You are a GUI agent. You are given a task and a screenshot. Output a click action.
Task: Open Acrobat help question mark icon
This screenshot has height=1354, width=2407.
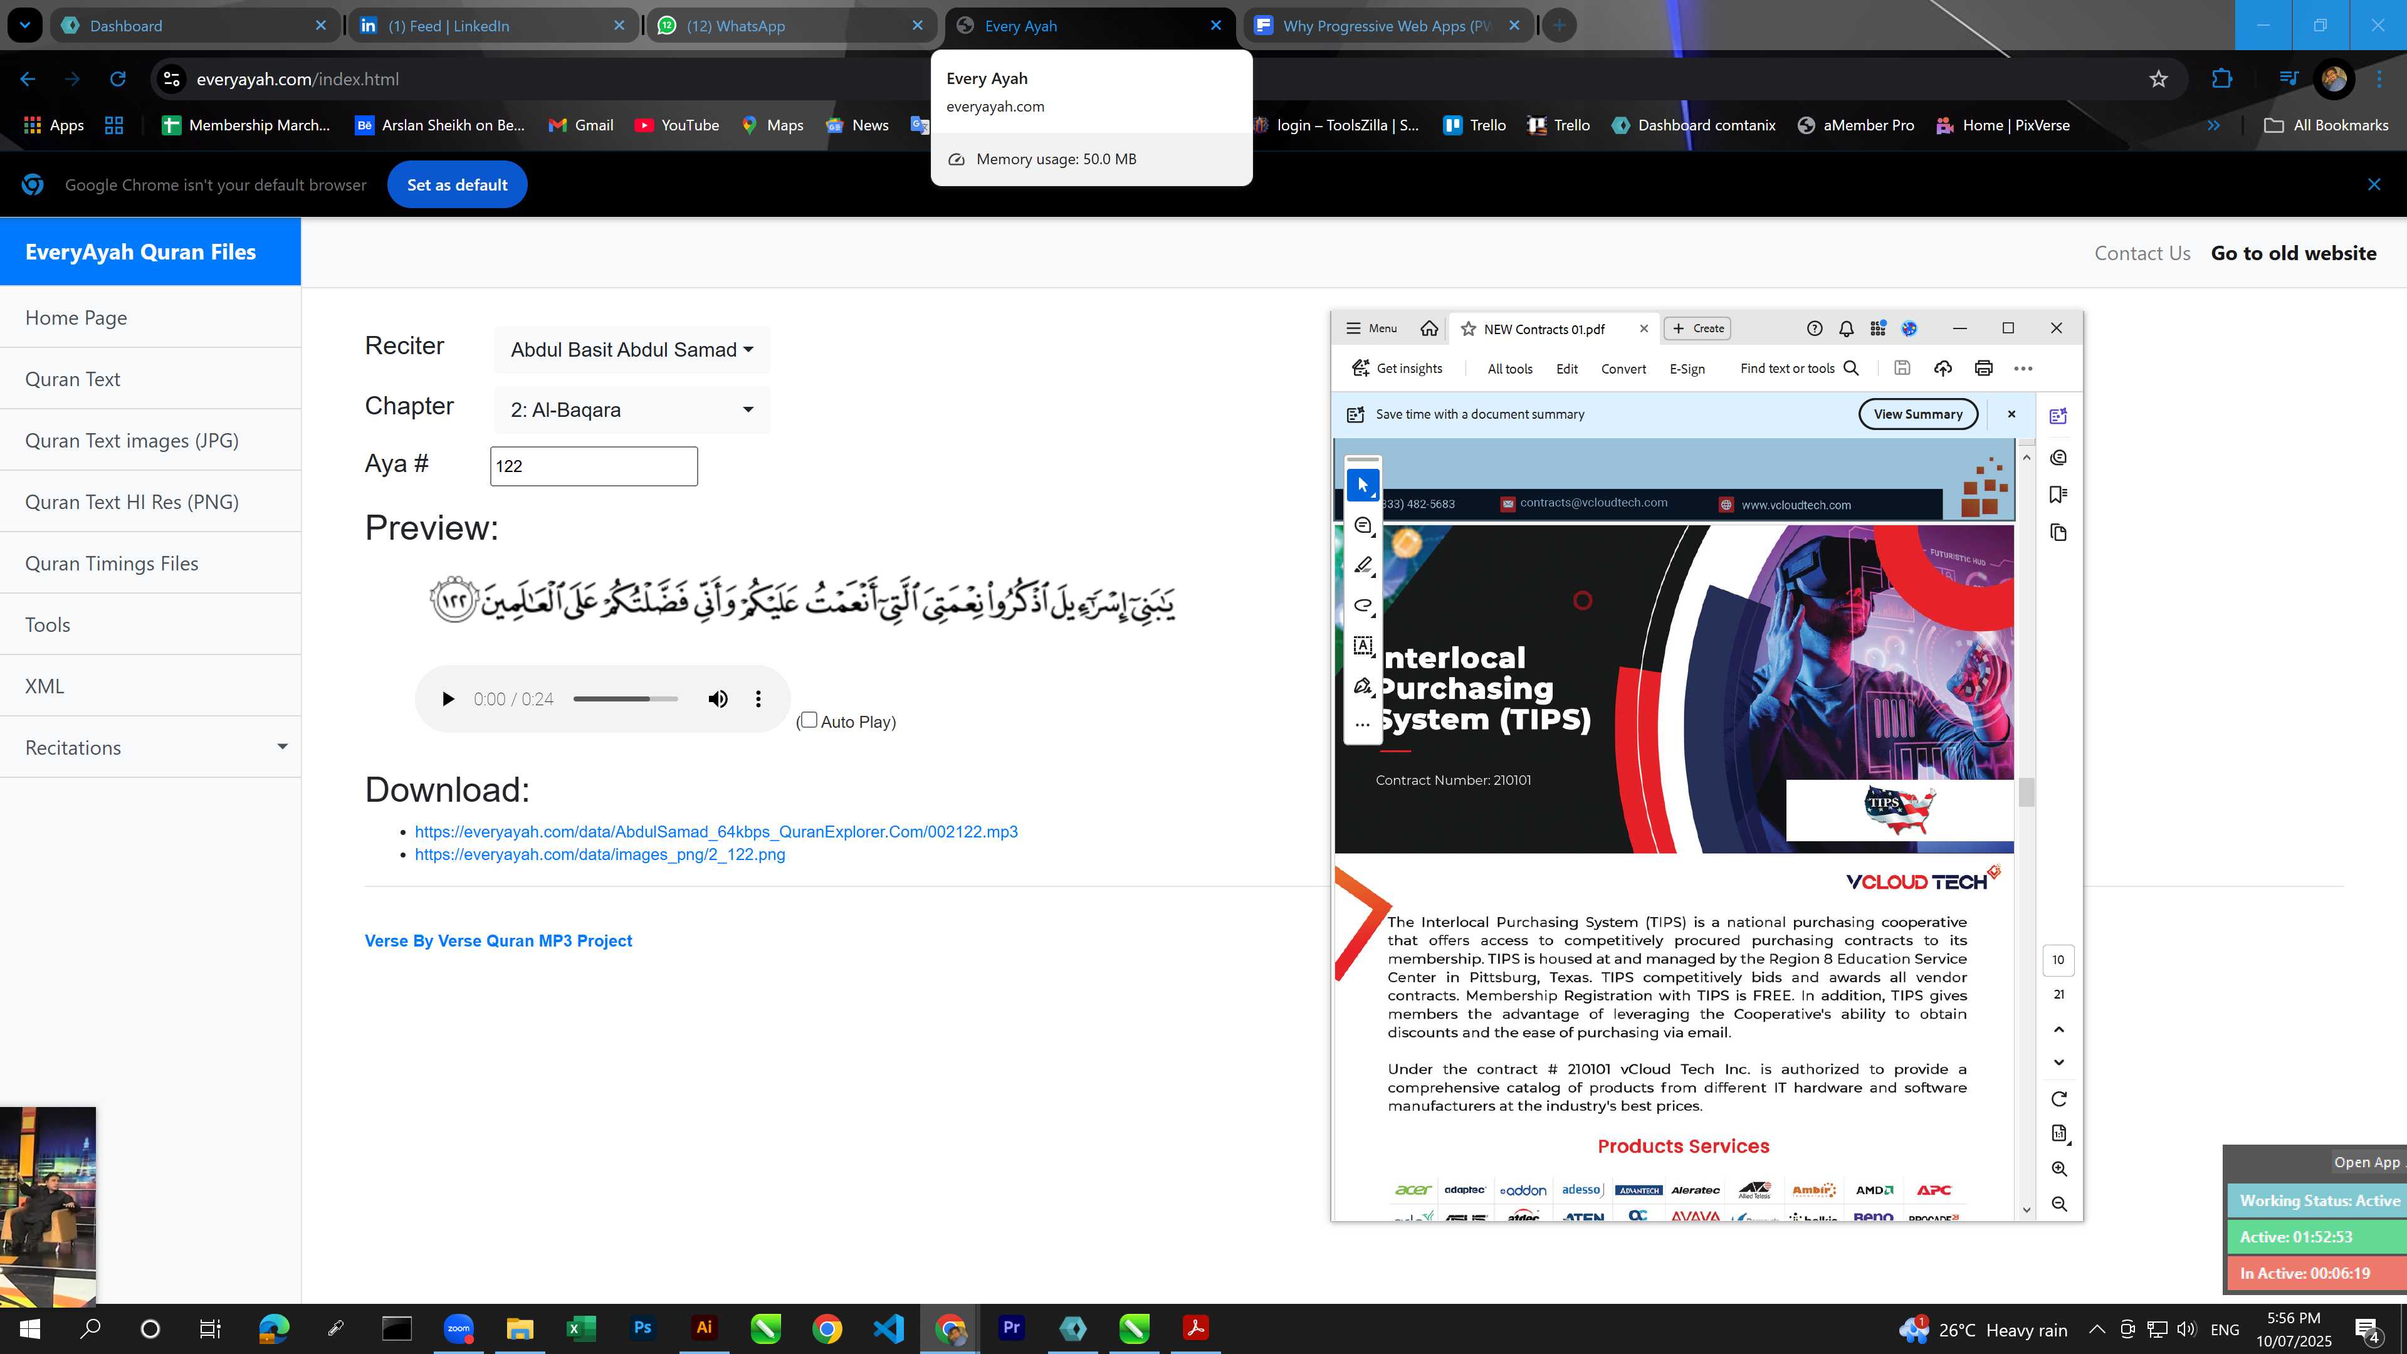(x=1815, y=328)
